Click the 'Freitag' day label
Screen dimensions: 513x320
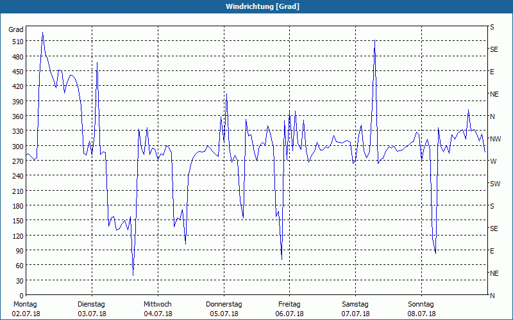pos(289,305)
